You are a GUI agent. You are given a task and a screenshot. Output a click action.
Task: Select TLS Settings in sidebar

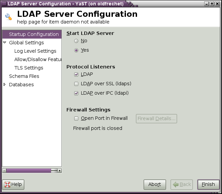(29, 68)
